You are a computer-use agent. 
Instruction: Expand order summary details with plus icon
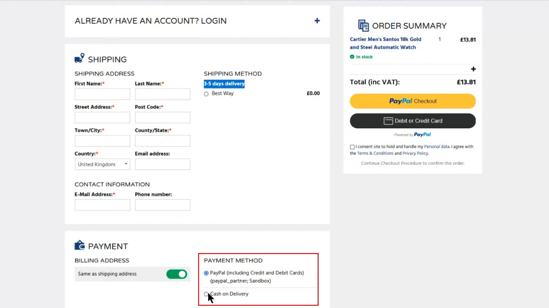point(473,69)
